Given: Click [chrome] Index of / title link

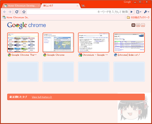Looking at the screenshot, I should (x=129, y=55).
